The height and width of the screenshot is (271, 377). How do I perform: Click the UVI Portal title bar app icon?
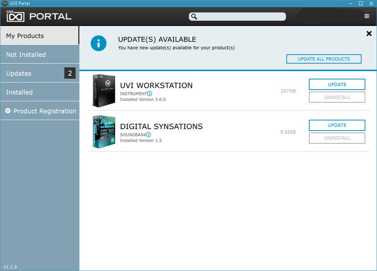click(5, 3)
